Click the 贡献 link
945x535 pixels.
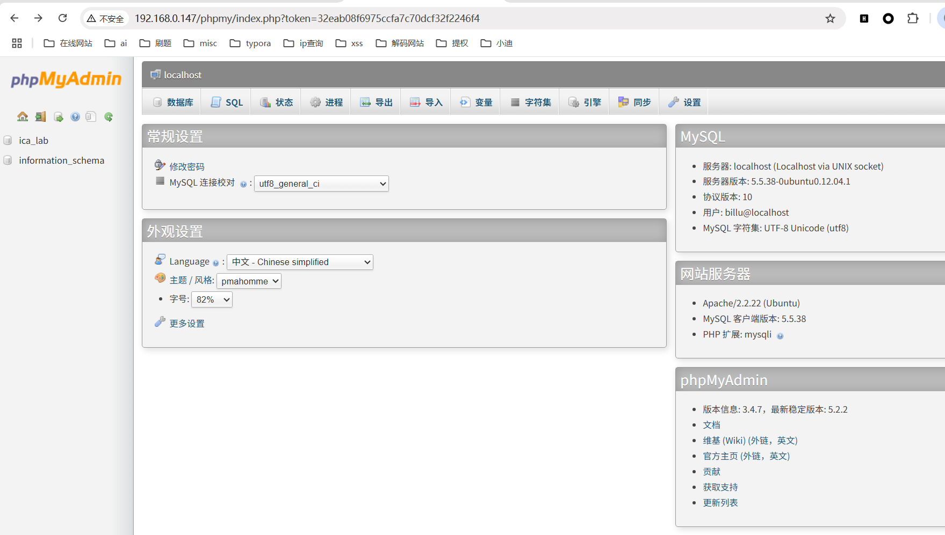[711, 472]
